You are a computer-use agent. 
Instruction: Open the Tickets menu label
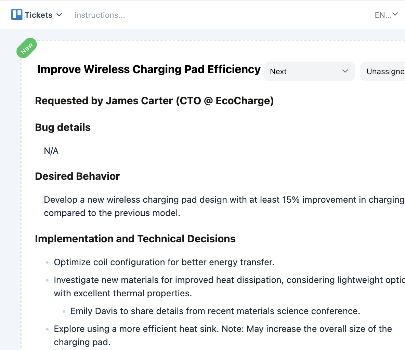pyautogui.click(x=38, y=15)
